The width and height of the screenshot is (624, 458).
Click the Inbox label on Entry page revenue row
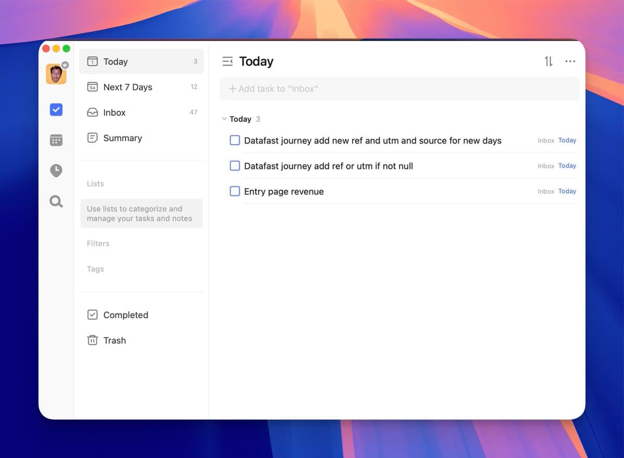tap(546, 191)
